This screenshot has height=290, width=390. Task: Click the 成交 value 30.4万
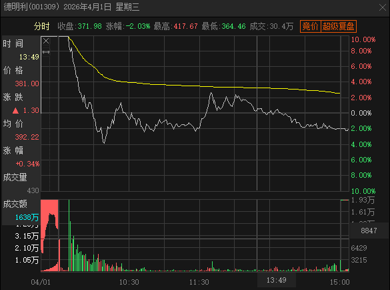coord(281,26)
